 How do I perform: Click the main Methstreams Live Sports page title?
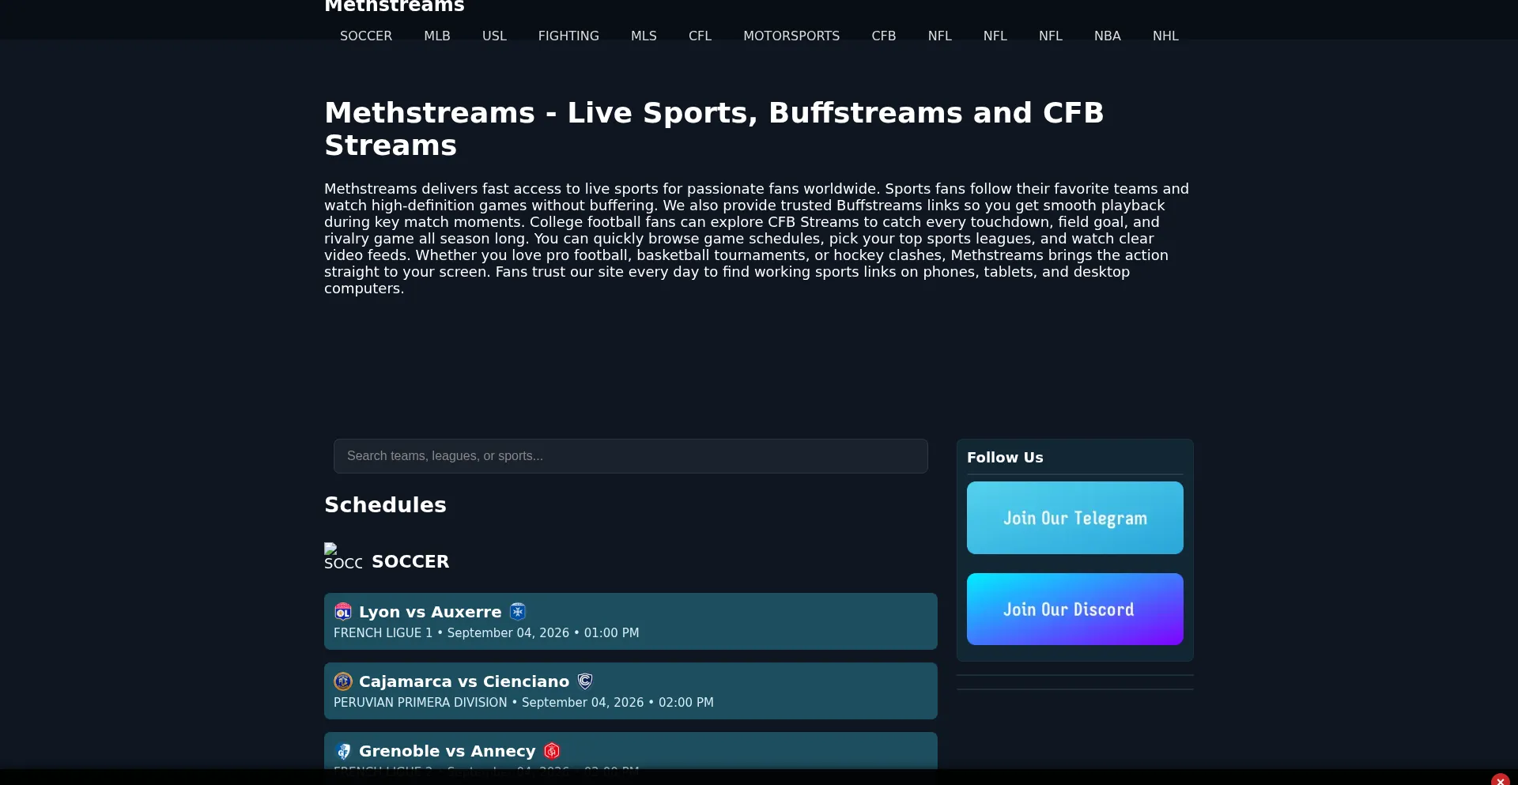pyautogui.click(x=714, y=129)
